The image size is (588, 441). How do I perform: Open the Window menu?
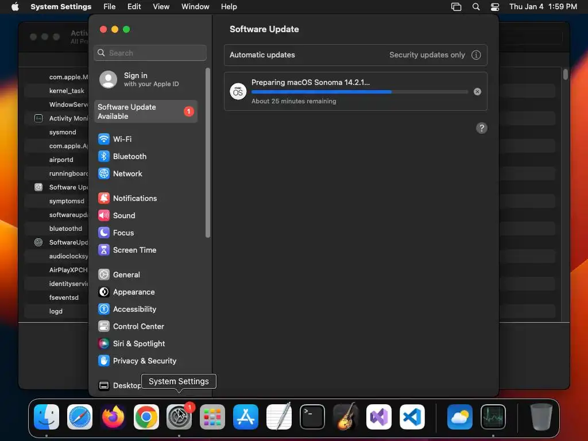tap(195, 7)
